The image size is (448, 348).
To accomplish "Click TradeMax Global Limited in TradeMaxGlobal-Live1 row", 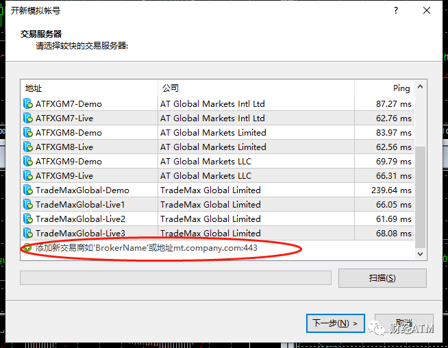I will pos(210,205).
